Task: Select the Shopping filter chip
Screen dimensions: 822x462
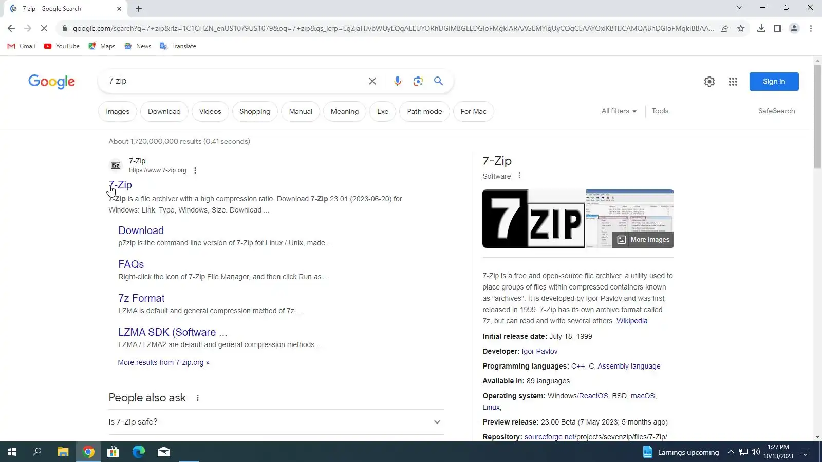Action: 255,111
